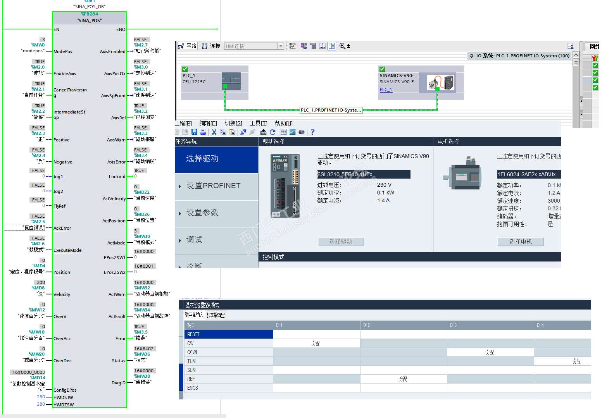This screenshot has width=614, height=418.
Task: Click the copy icon in V-ASSISTANT toolbar
Action: 223,132
